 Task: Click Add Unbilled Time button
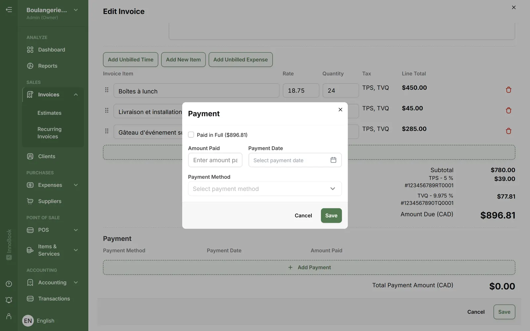(x=131, y=60)
